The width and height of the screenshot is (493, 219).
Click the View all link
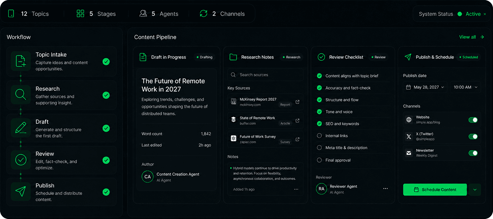pyautogui.click(x=472, y=37)
